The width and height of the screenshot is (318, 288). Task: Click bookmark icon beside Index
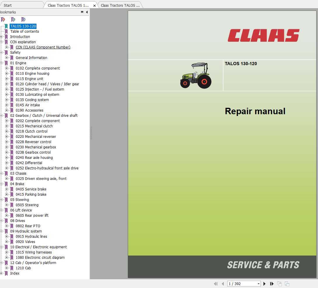coord(6,273)
